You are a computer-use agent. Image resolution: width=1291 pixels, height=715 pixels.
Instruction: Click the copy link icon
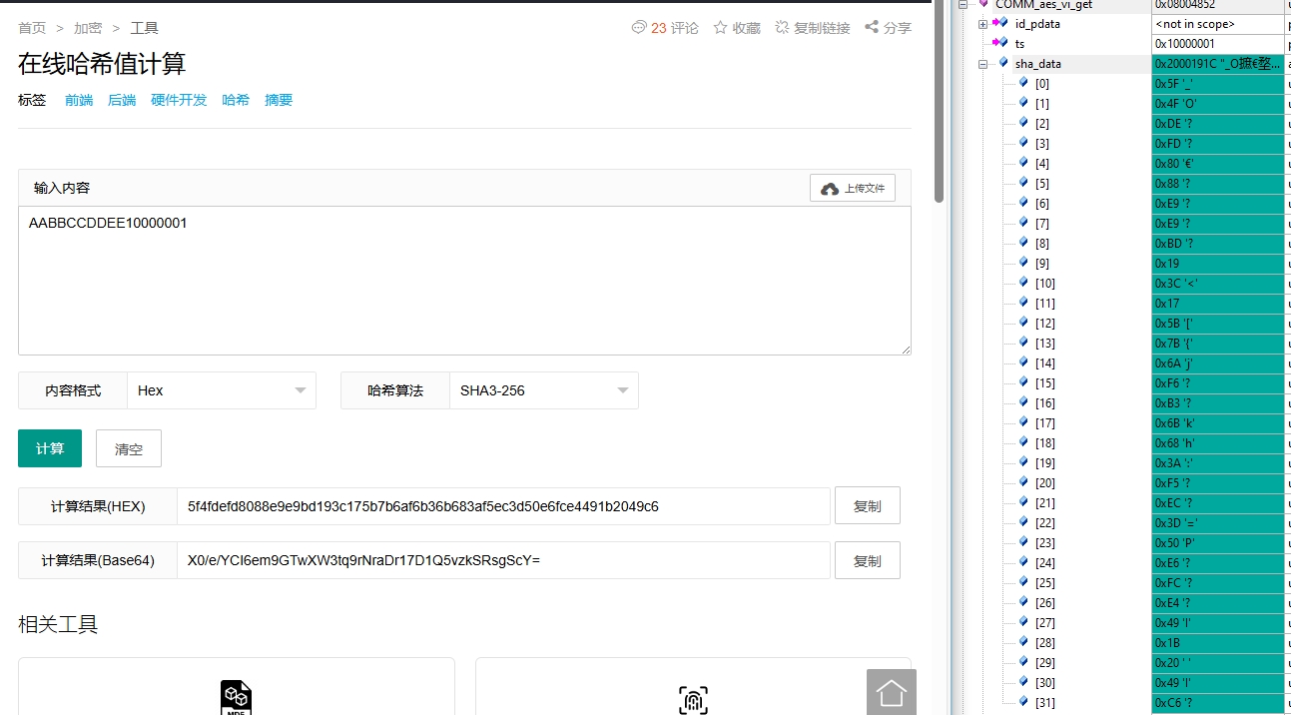tap(782, 28)
